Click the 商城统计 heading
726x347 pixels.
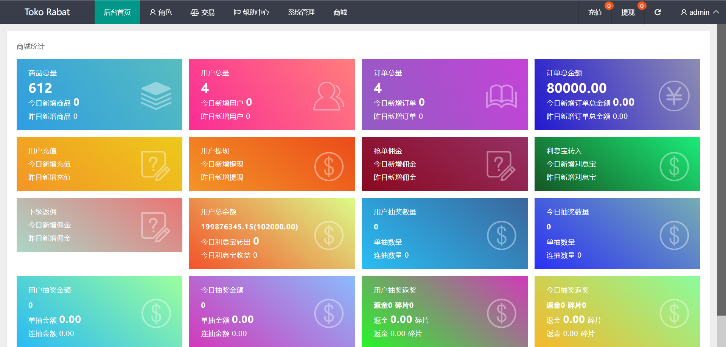click(31, 47)
